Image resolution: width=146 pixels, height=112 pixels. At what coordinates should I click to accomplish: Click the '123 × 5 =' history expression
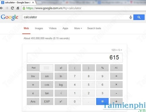pos(117,50)
